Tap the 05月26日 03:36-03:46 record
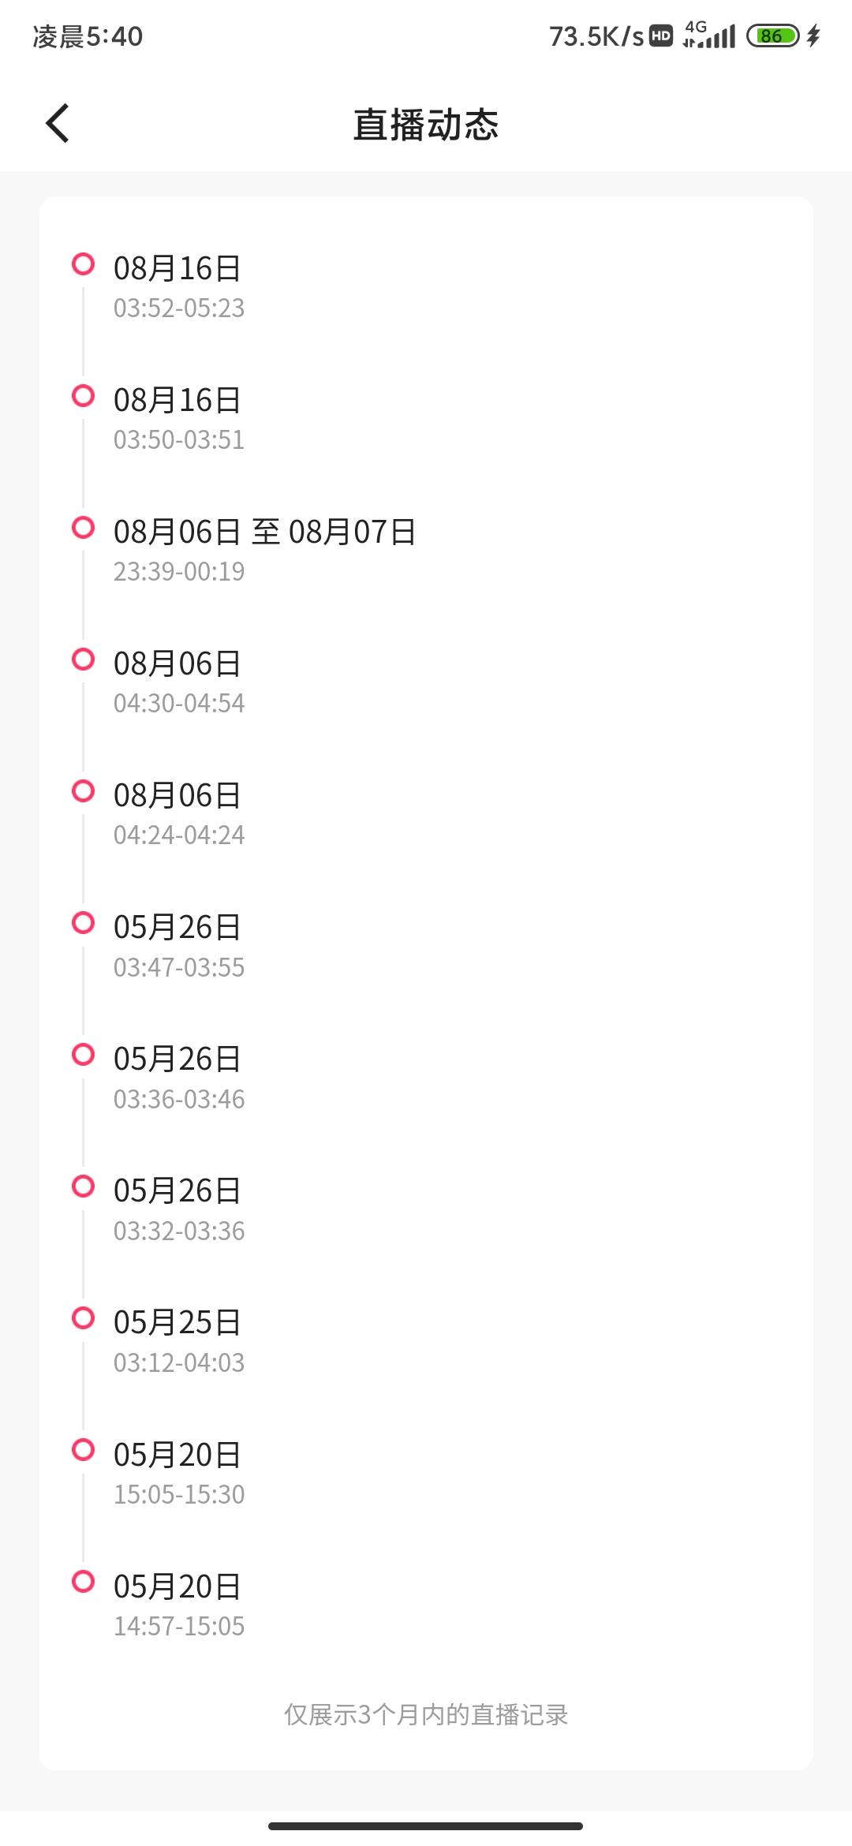 179,1078
